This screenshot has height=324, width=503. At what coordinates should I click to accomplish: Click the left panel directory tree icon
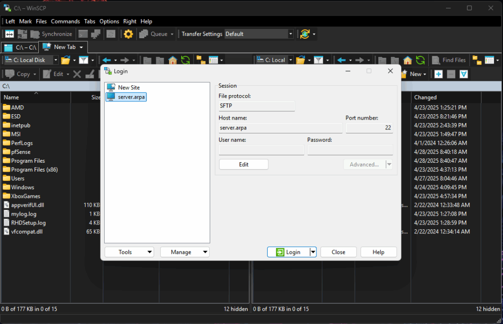(201, 60)
